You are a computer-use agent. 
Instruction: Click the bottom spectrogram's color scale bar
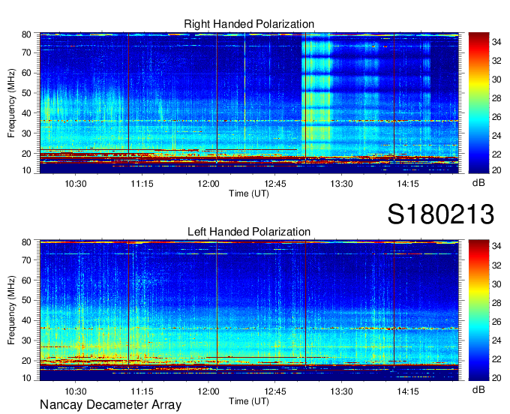pos(478,310)
